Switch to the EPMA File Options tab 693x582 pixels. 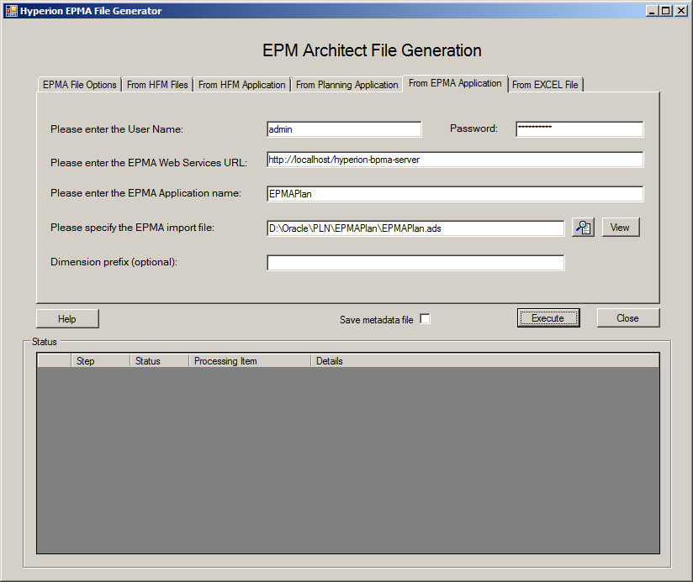pyautogui.click(x=80, y=85)
